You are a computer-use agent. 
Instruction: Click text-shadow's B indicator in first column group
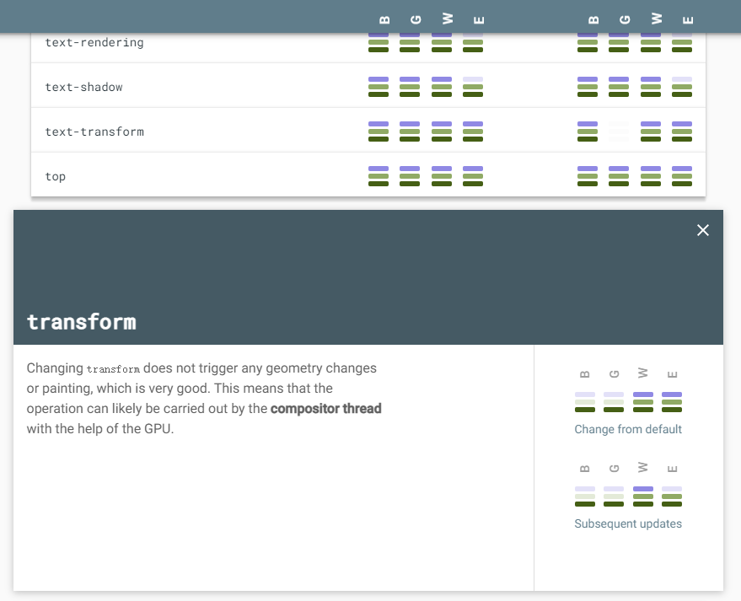(379, 87)
